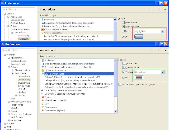Toggle Overview ruler checkbox in upper Preferences

123,26
